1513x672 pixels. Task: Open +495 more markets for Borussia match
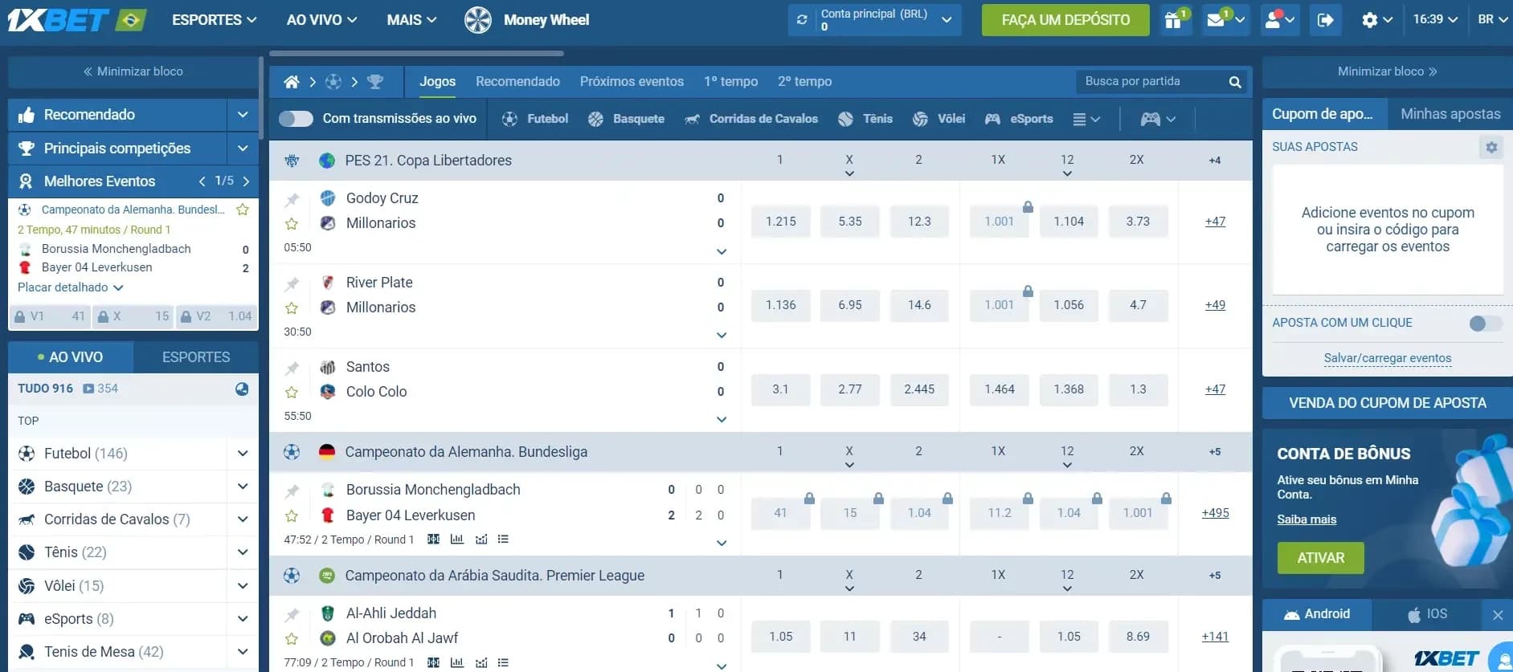click(x=1215, y=513)
